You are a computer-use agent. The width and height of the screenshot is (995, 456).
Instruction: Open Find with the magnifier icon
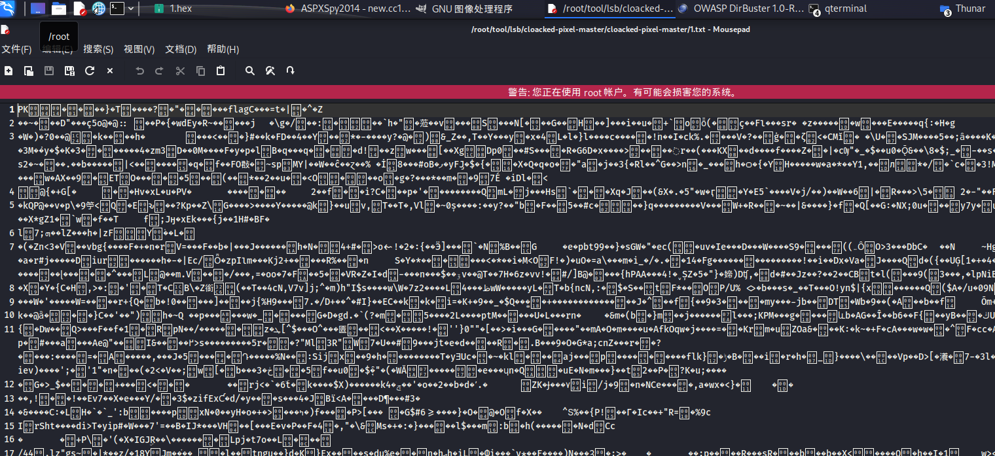[x=250, y=71]
